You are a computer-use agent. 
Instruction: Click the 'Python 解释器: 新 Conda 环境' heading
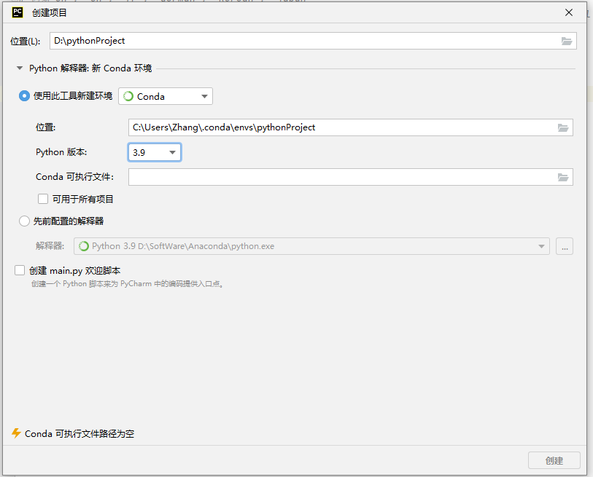click(90, 68)
